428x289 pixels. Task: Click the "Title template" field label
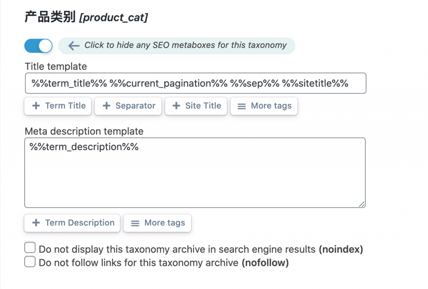point(56,66)
